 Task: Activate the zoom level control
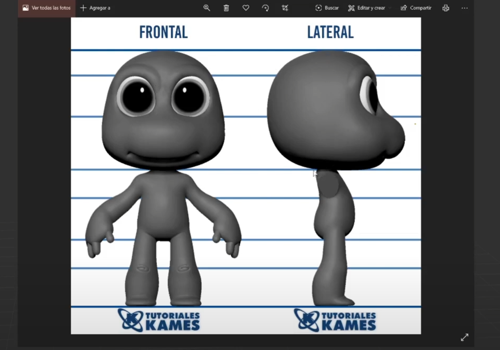point(207,8)
